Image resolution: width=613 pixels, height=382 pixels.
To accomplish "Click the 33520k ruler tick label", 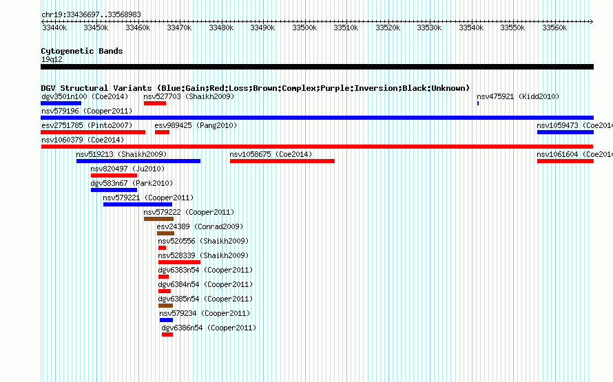I will coord(388,28).
